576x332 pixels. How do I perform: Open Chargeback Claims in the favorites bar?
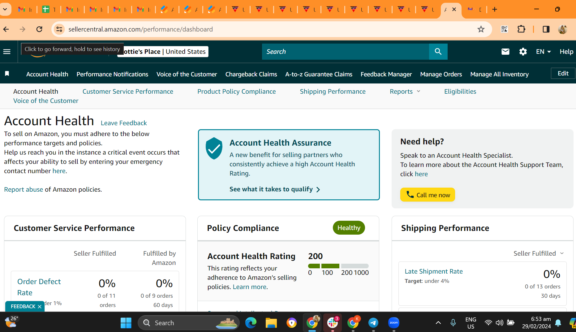251,74
